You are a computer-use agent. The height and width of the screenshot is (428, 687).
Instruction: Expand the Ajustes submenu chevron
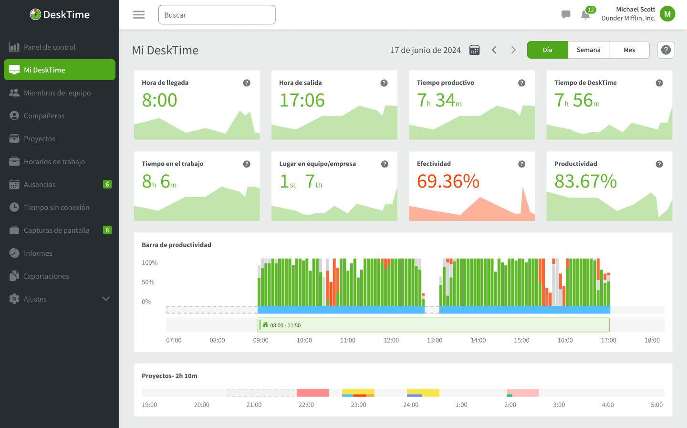click(106, 299)
